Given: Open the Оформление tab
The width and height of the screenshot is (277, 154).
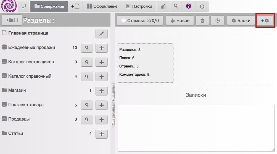Looking at the screenshot, I should tap(102, 6).
